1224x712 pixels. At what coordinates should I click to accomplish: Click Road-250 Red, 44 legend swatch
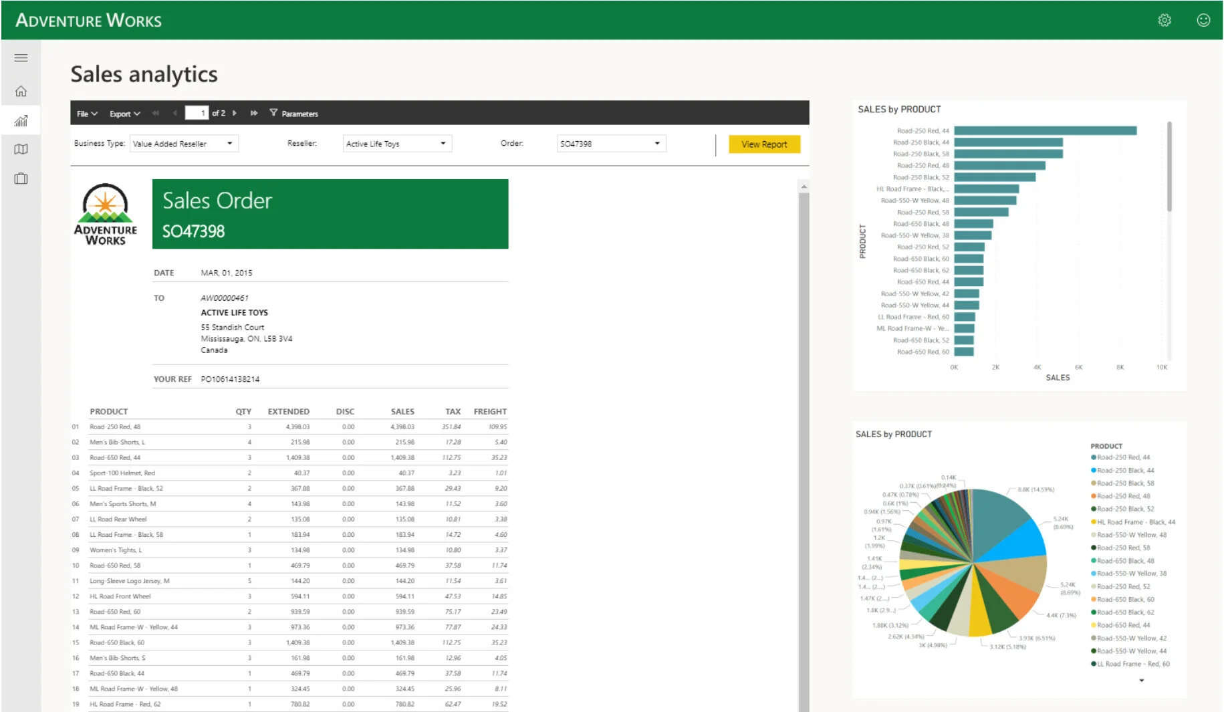click(1094, 457)
